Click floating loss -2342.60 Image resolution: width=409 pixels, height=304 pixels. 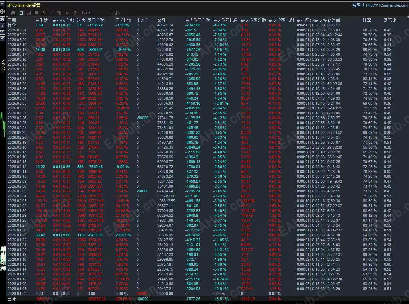(x=193, y=25)
